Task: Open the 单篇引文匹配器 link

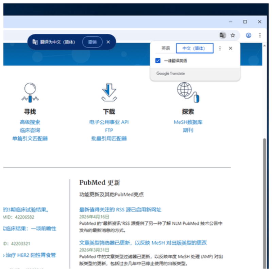Action: click(30, 138)
